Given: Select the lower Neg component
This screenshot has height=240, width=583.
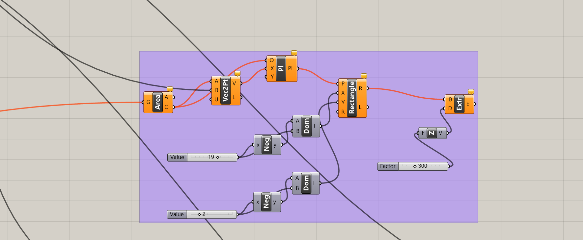Looking at the screenshot, I should 266,202.
